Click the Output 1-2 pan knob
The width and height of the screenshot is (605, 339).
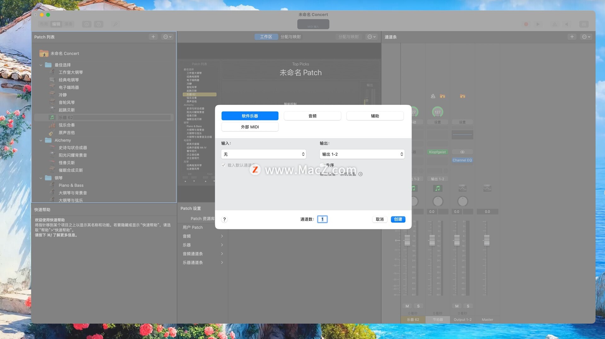[463, 201]
